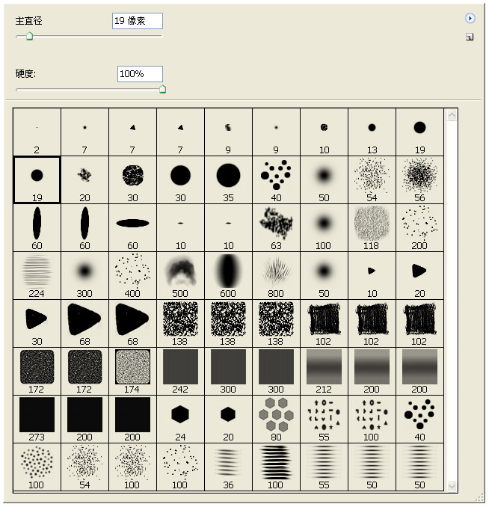Screen dimensions: 489x507
Task: Click the hardness field showing 100%
Action: pyautogui.click(x=140, y=74)
